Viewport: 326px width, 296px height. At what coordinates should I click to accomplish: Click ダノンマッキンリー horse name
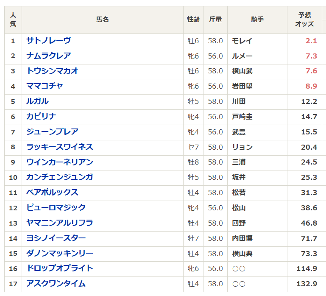point(59,254)
